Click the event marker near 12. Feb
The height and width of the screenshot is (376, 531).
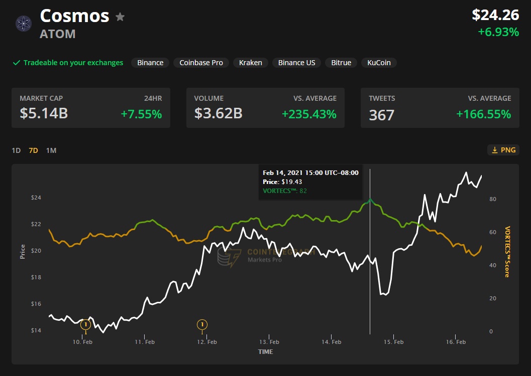[x=202, y=325]
